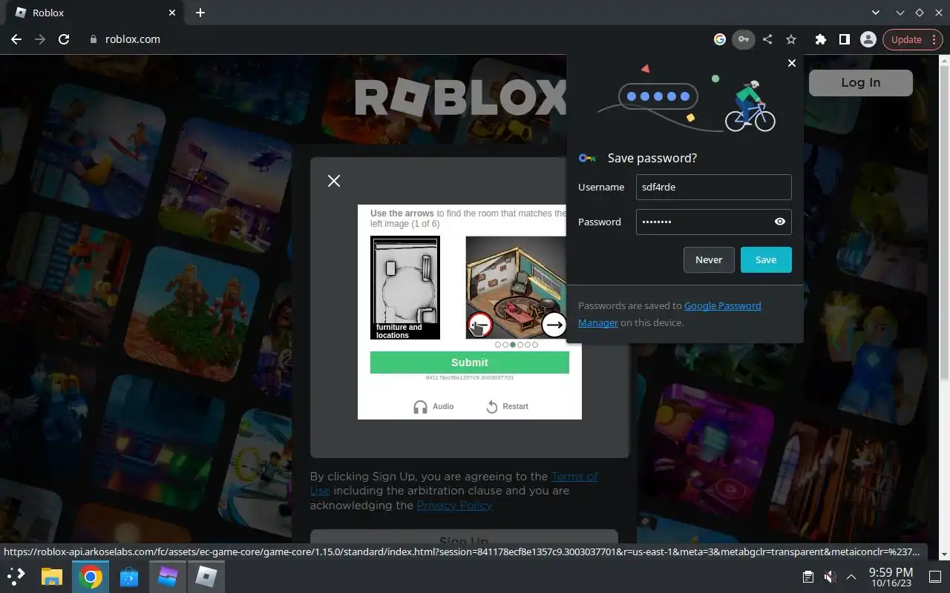
Task: Click the right arrow on room image
Action: click(554, 324)
